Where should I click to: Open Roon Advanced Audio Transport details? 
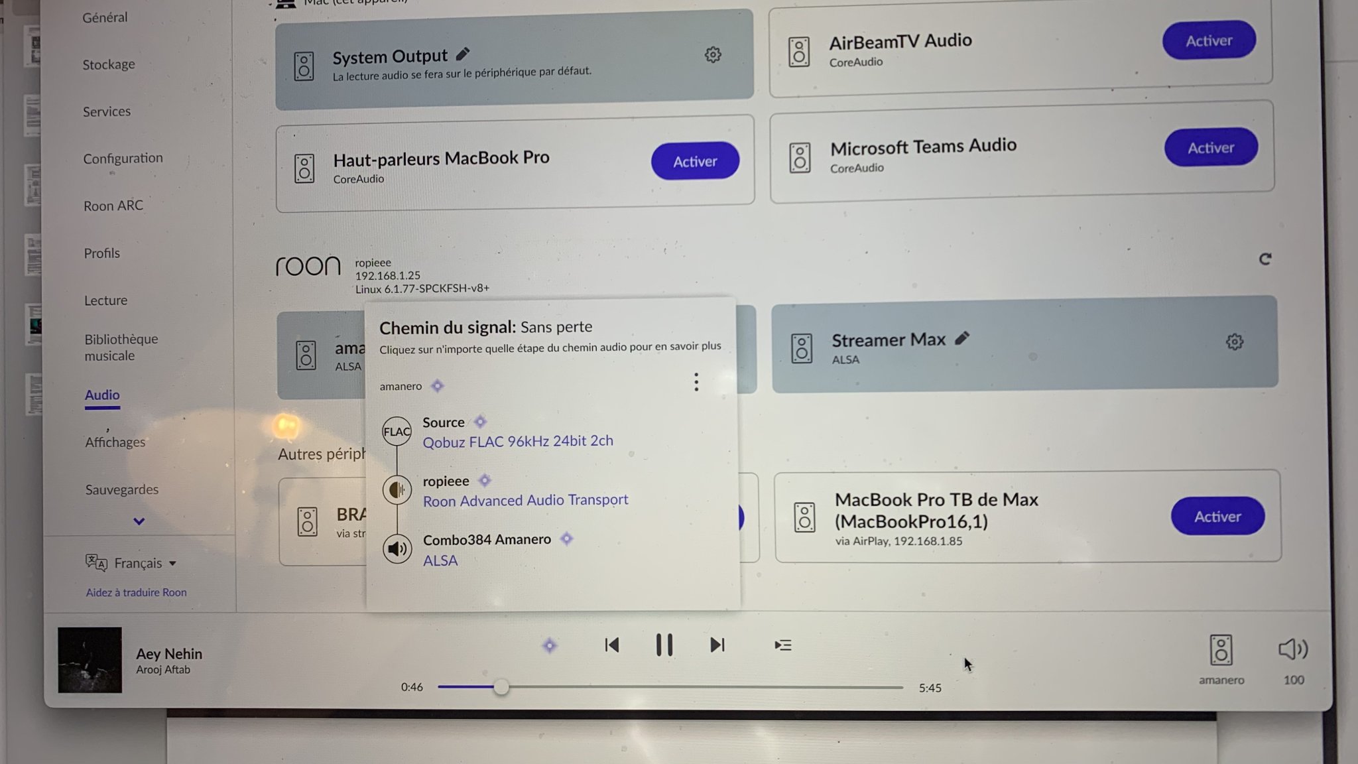point(525,500)
